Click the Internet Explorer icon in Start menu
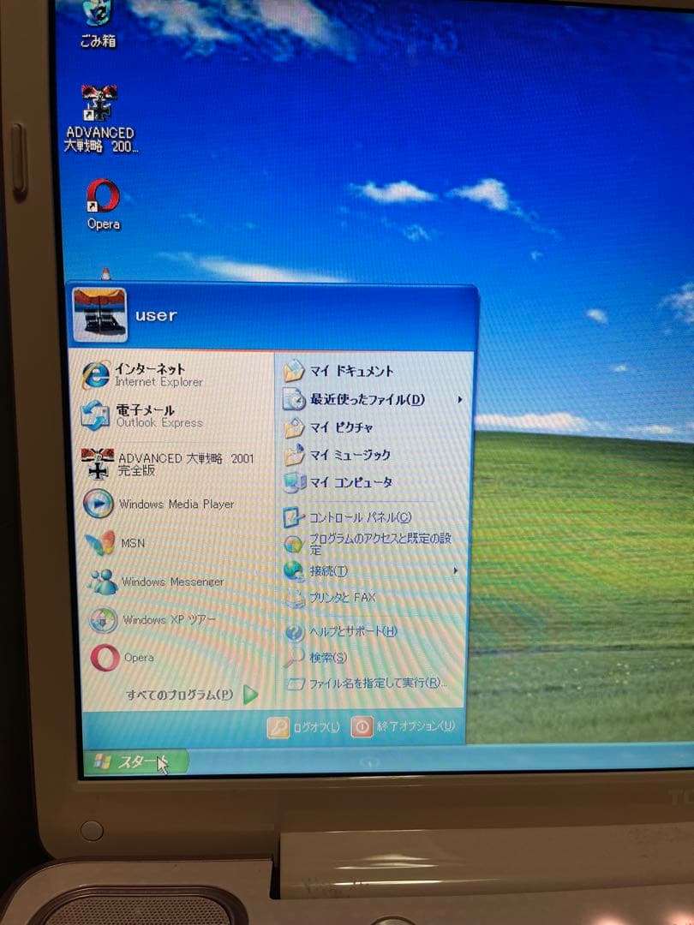 pyautogui.click(x=96, y=374)
